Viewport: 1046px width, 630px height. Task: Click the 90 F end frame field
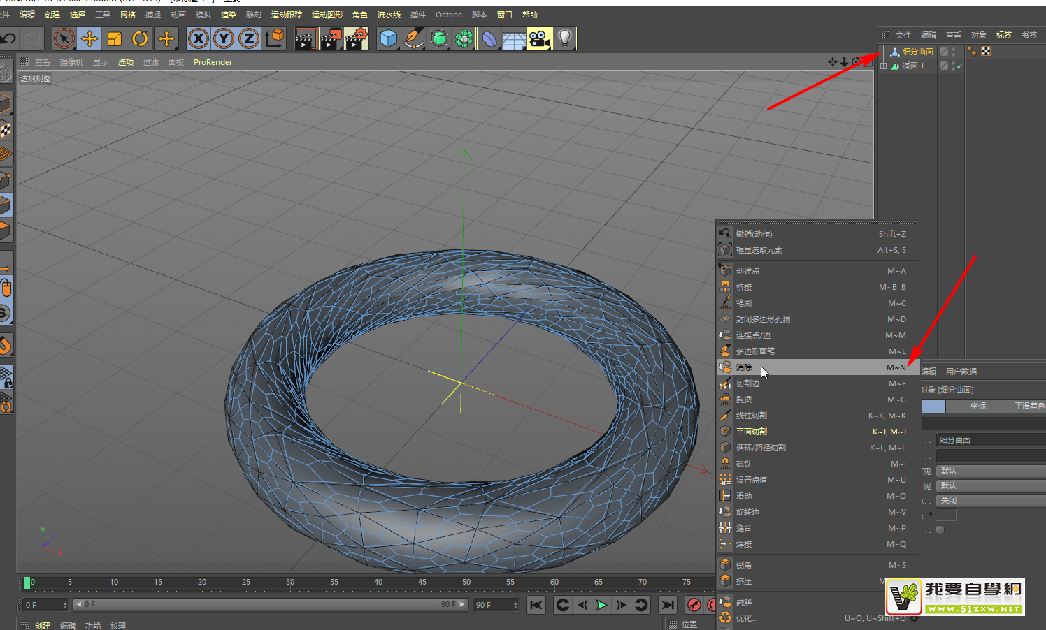tap(496, 605)
